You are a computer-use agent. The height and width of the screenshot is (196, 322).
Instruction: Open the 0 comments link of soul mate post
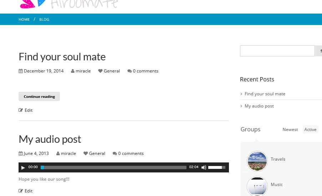click(x=145, y=71)
